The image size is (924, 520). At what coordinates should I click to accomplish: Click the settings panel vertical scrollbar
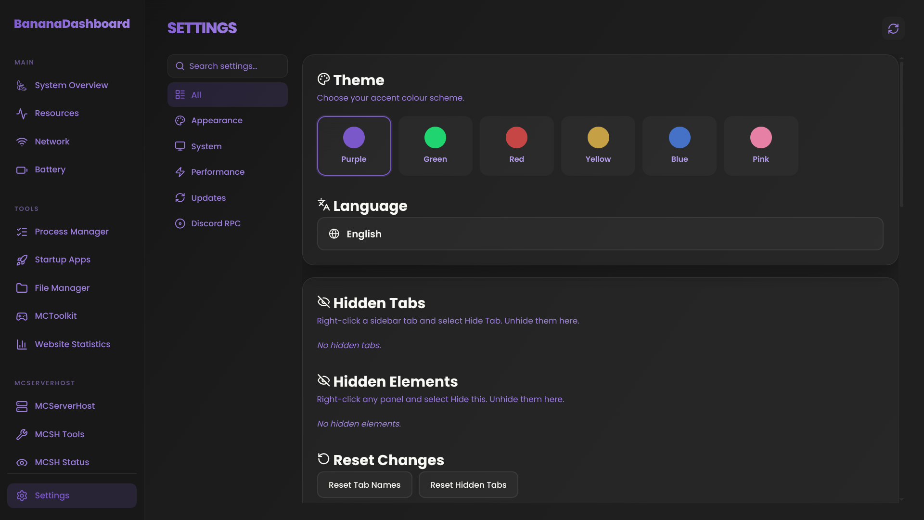click(901, 135)
